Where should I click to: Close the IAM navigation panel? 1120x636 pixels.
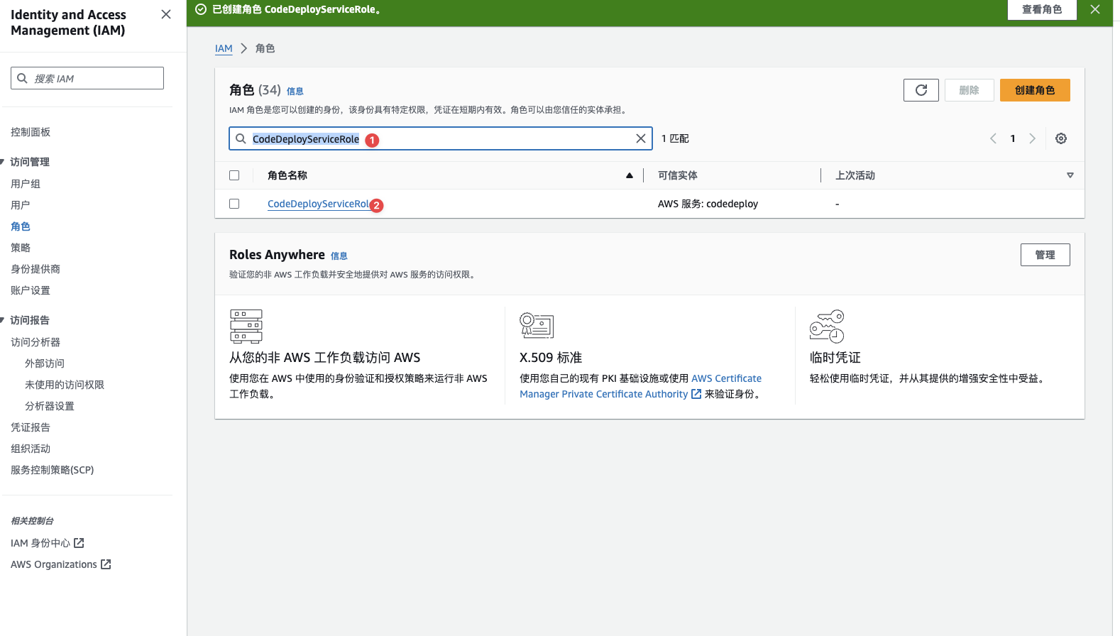[x=166, y=14]
